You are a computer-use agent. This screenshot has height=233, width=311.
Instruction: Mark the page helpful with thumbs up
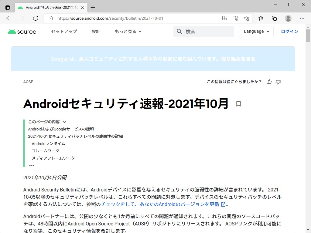coord(269,82)
